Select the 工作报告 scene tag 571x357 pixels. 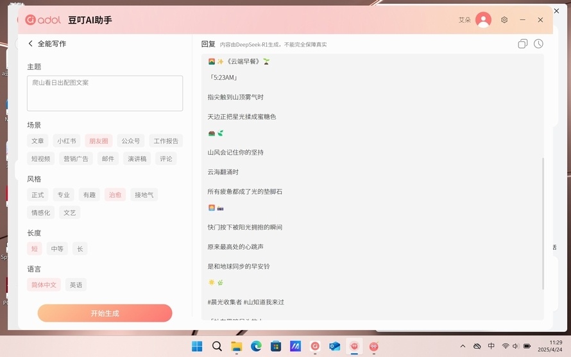click(x=166, y=141)
